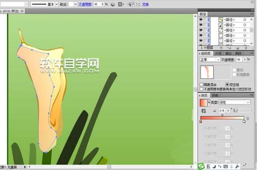Click the red gradient fill swatch
The height and width of the screenshot is (170, 257).
click(203, 103)
